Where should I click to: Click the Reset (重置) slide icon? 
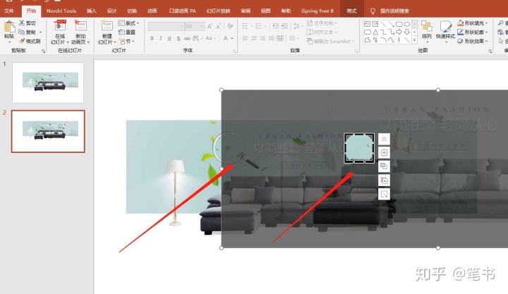tap(121, 32)
